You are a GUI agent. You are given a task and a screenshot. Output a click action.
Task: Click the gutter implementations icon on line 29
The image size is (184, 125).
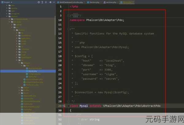pyautogui.click(x=64, y=106)
